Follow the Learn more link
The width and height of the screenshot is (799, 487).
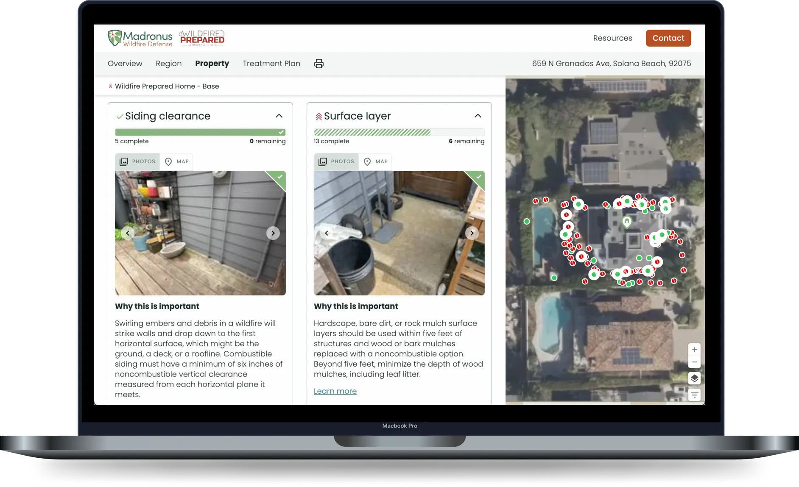tap(335, 391)
